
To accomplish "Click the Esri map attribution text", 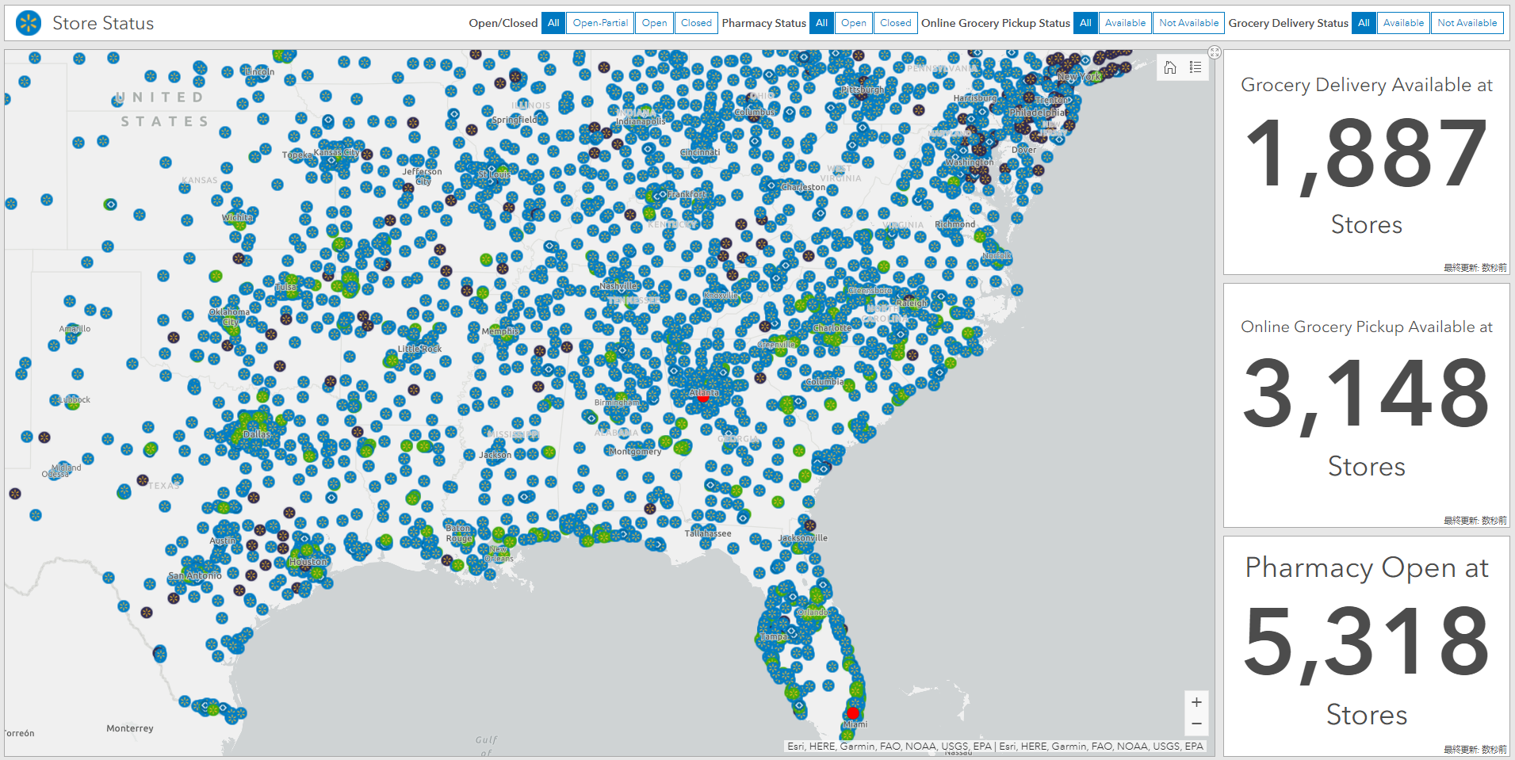I will [995, 746].
